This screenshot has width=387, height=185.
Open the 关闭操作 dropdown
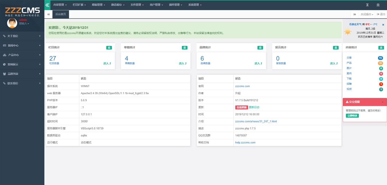point(367,14)
